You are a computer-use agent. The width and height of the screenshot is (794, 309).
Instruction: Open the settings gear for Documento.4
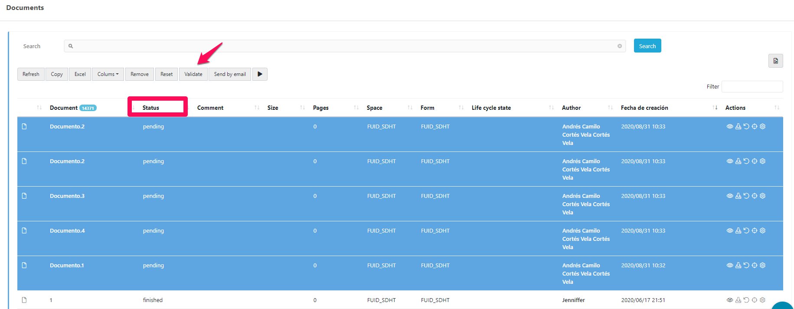[x=763, y=230]
